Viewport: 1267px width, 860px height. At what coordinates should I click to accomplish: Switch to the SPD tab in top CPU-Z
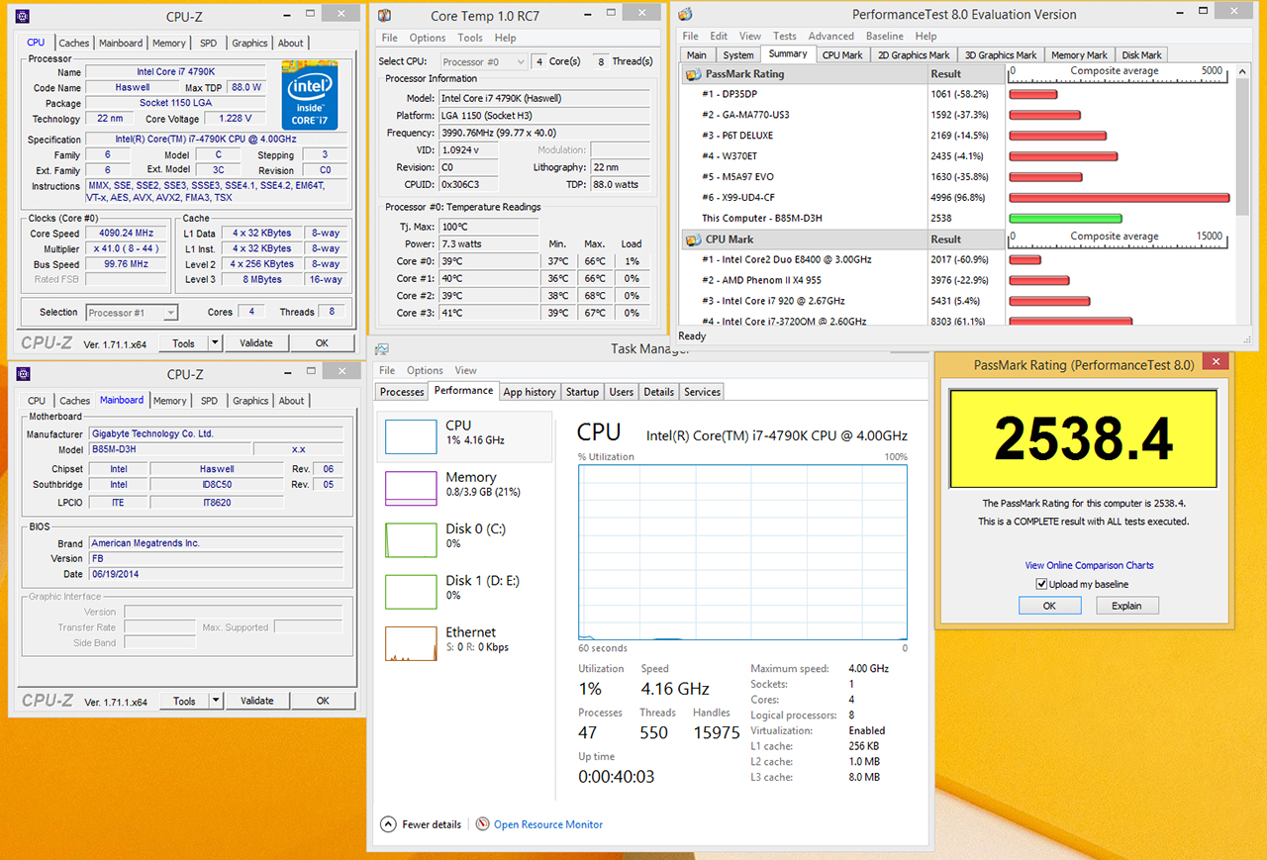[x=208, y=43]
